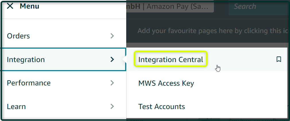Open the Amazon Pay account switcher
The height and width of the screenshot is (121, 290).
point(170,7)
